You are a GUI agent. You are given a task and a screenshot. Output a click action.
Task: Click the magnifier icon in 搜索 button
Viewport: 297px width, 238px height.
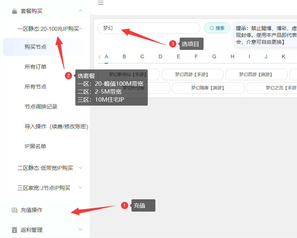click(212, 28)
